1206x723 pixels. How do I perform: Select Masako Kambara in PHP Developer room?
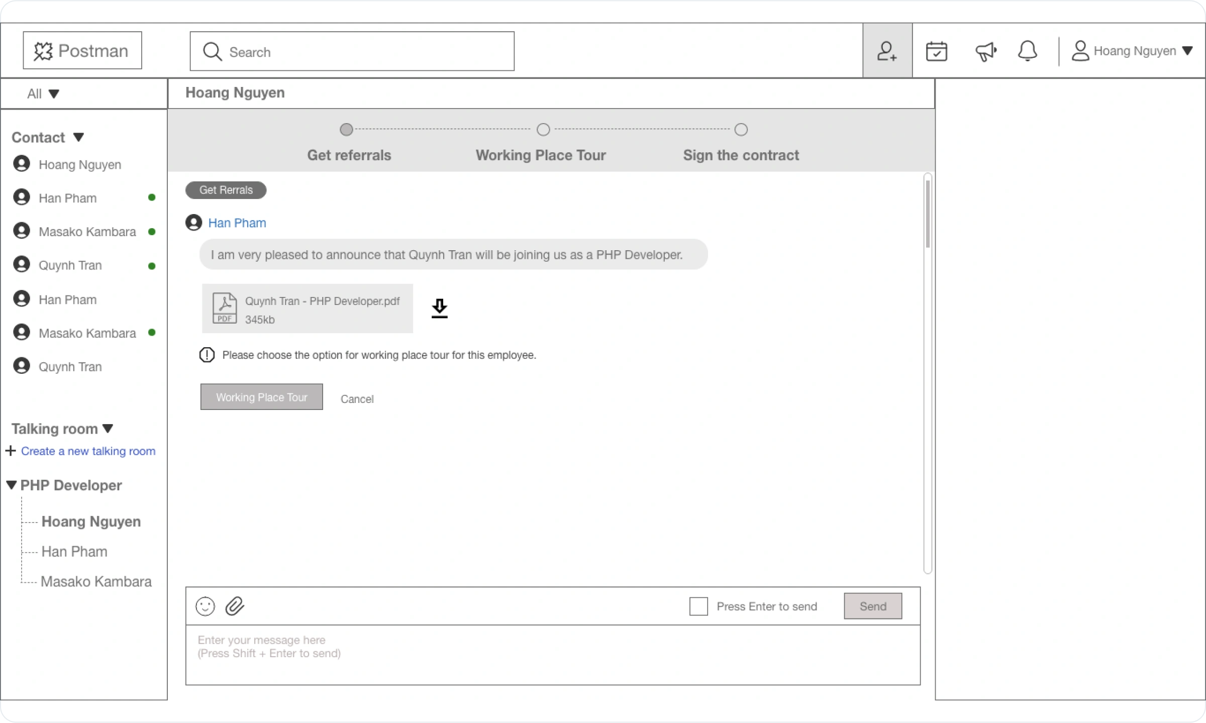point(96,581)
